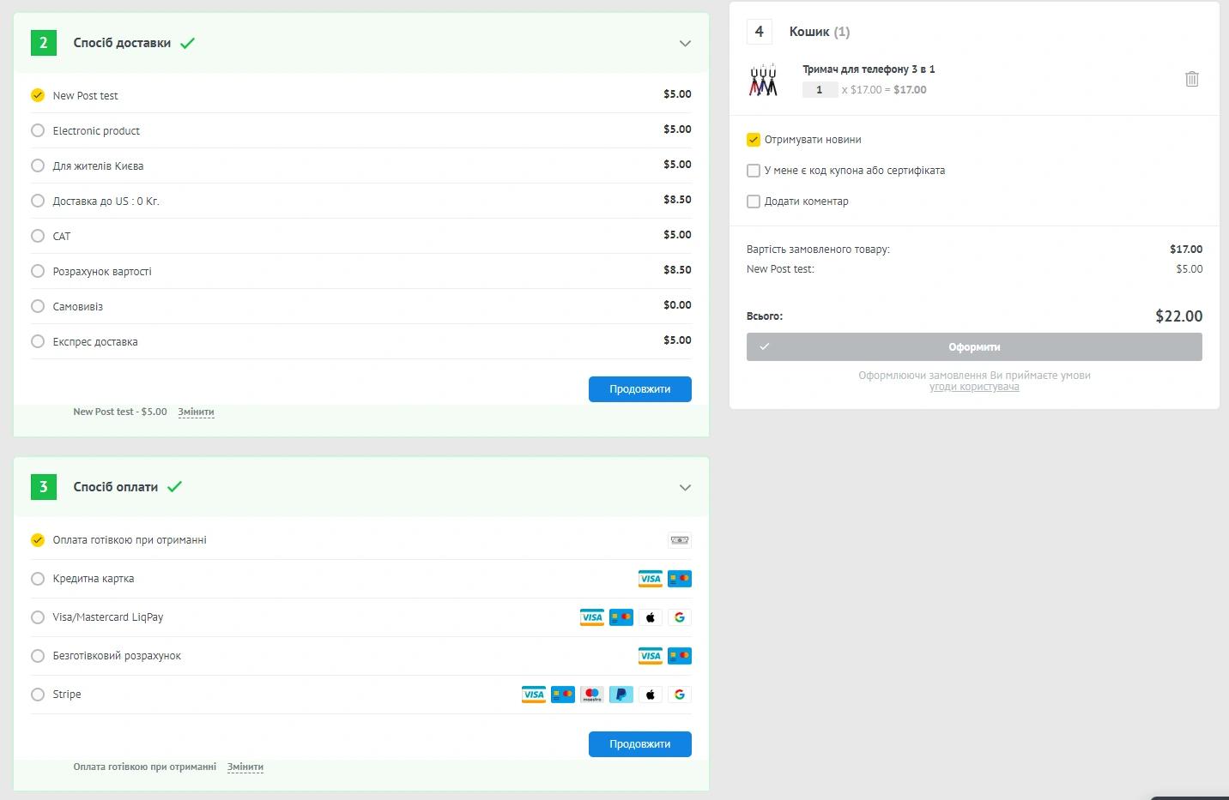This screenshot has width=1229, height=800.
Task: Click Змінити link under payment method
Action: (x=245, y=767)
